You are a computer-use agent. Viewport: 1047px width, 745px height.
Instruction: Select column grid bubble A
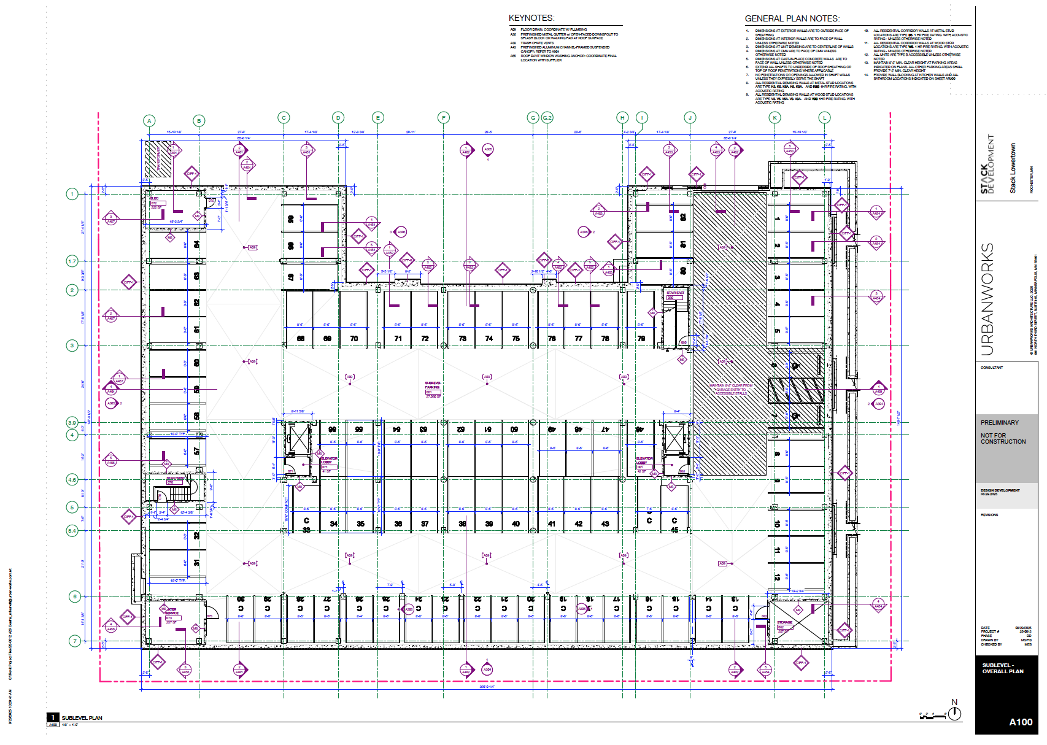coord(149,121)
